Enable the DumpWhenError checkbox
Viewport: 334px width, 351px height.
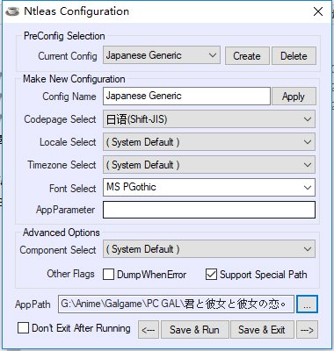(108, 275)
